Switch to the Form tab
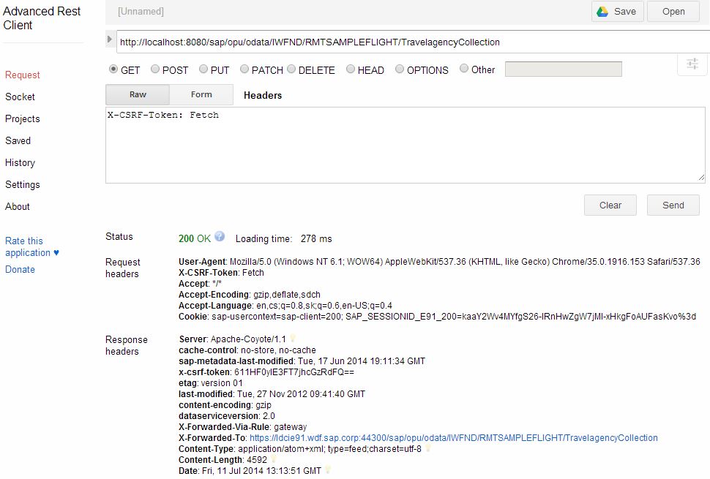This screenshot has height=479, width=710. tap(201, 94)
